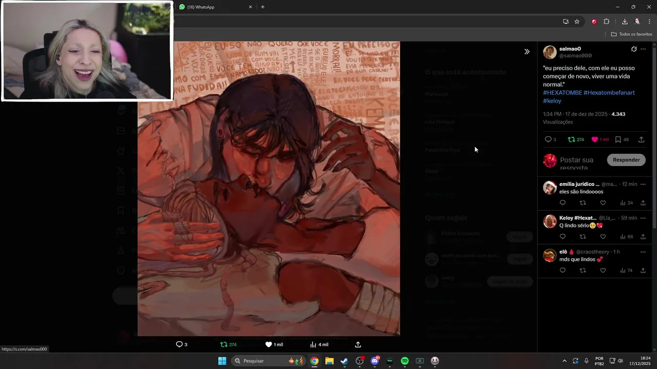
Task: Open the #Hexatombefanart hashtag link
Action: pyautogui.click(x=609, y=93)
